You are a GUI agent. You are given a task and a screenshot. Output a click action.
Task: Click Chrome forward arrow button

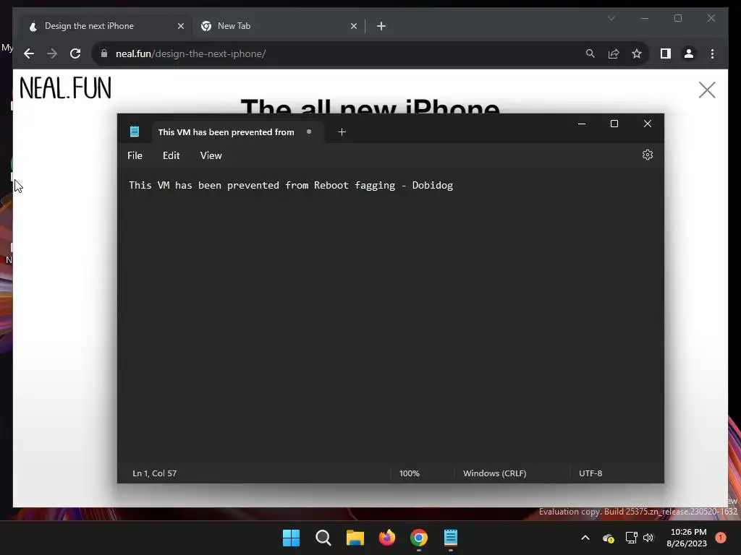click(52, 53)
